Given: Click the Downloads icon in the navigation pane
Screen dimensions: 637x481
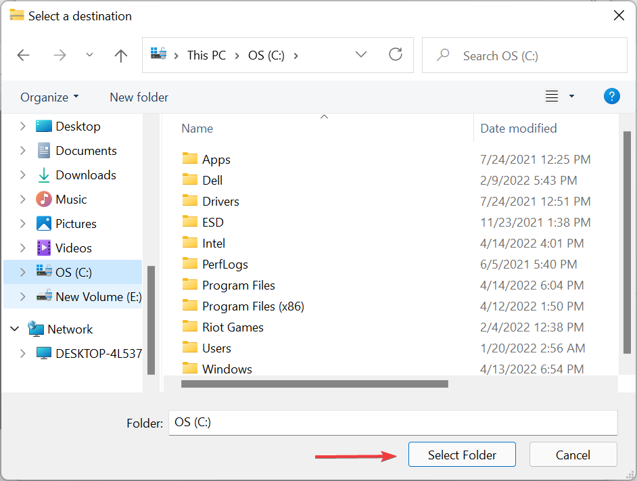Looking at the screenshot, I should click(x=43, y=175).
